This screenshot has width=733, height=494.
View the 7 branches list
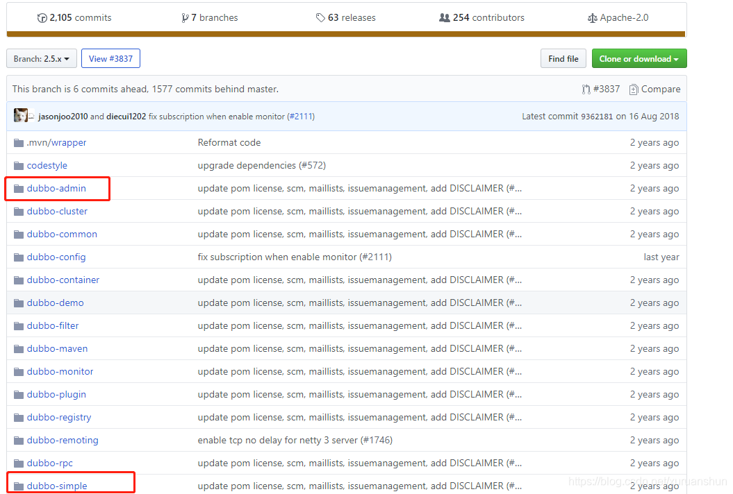[210, 18]
